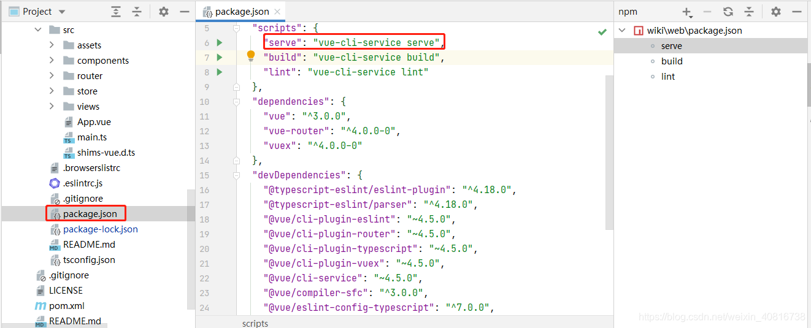Click the pom.xml Maven file icon
This screenshot has width=811, height=328.
click(x=40, y=306)
